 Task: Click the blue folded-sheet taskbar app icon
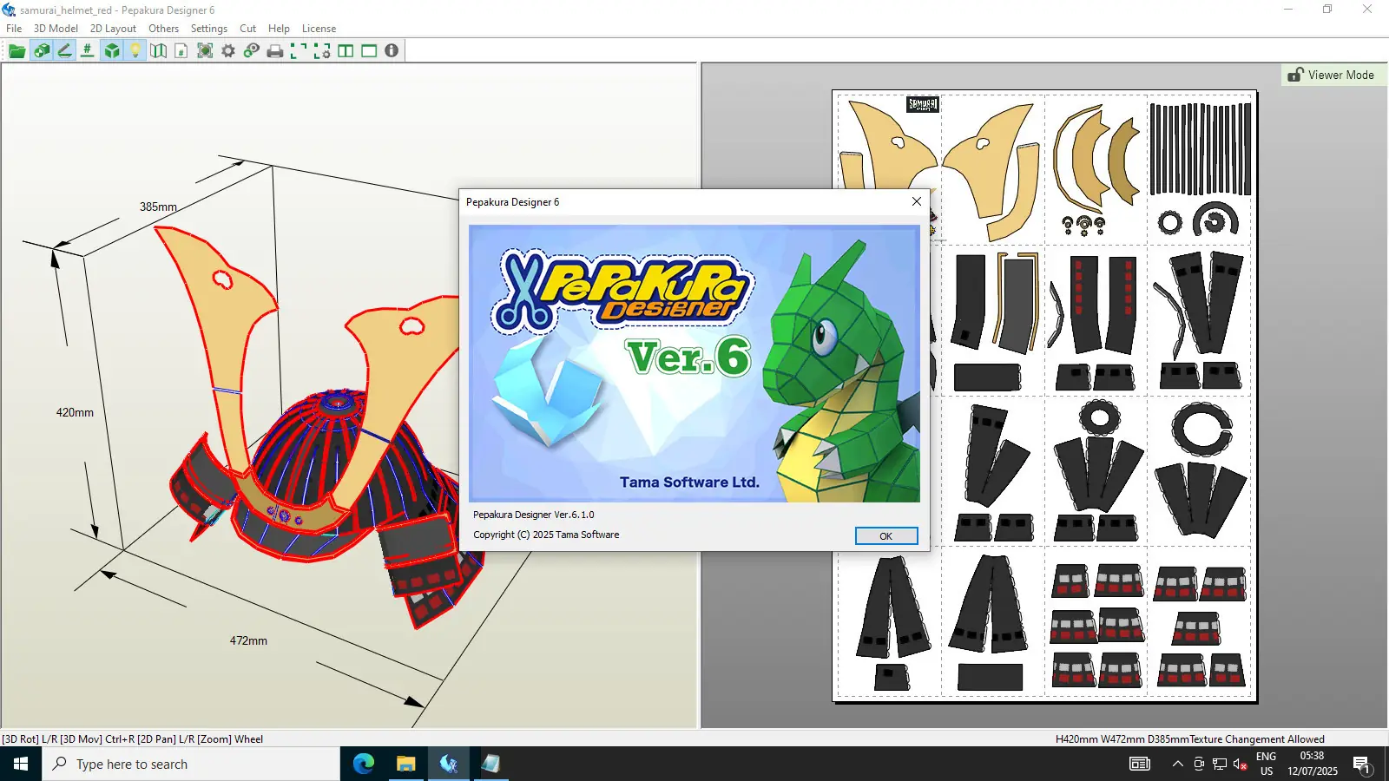pyautogui.click(x=490, y=764)
